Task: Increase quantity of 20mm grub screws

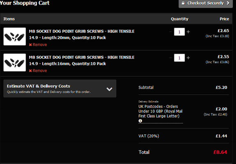Action: [x=188, y=32]
